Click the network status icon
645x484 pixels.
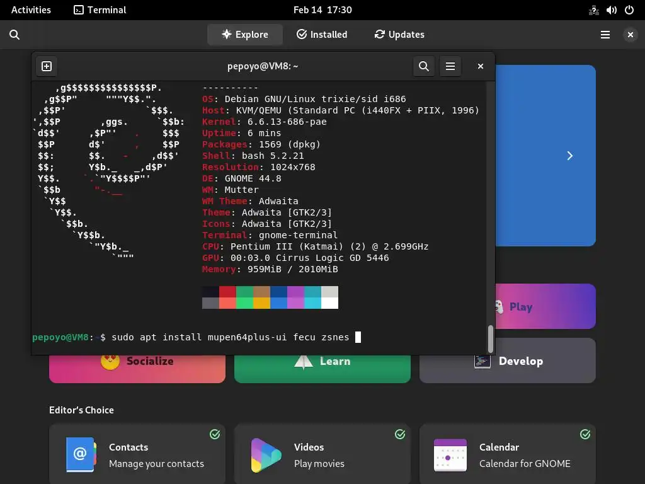pyautogui.click(x=593, y=10)
